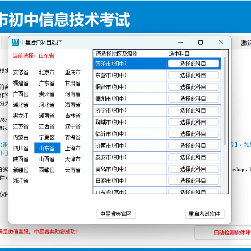
Task: Select 浙江省 in the province list
Action: (x=21, y=181)
